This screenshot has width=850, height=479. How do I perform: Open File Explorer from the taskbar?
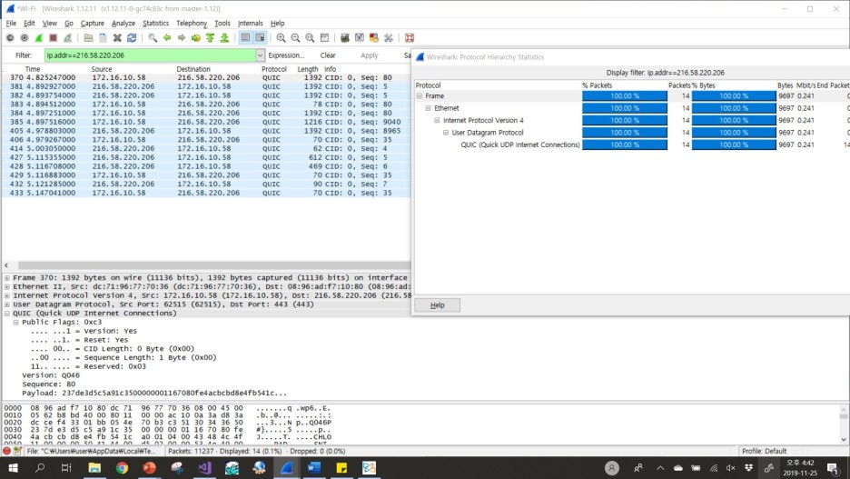[94, 467]
